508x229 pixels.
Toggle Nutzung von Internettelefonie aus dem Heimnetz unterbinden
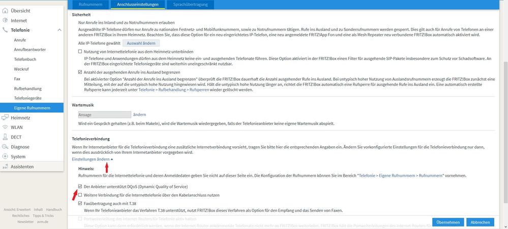(x=80, y=51)
